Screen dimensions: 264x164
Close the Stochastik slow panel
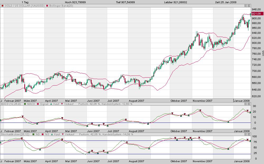248,134
